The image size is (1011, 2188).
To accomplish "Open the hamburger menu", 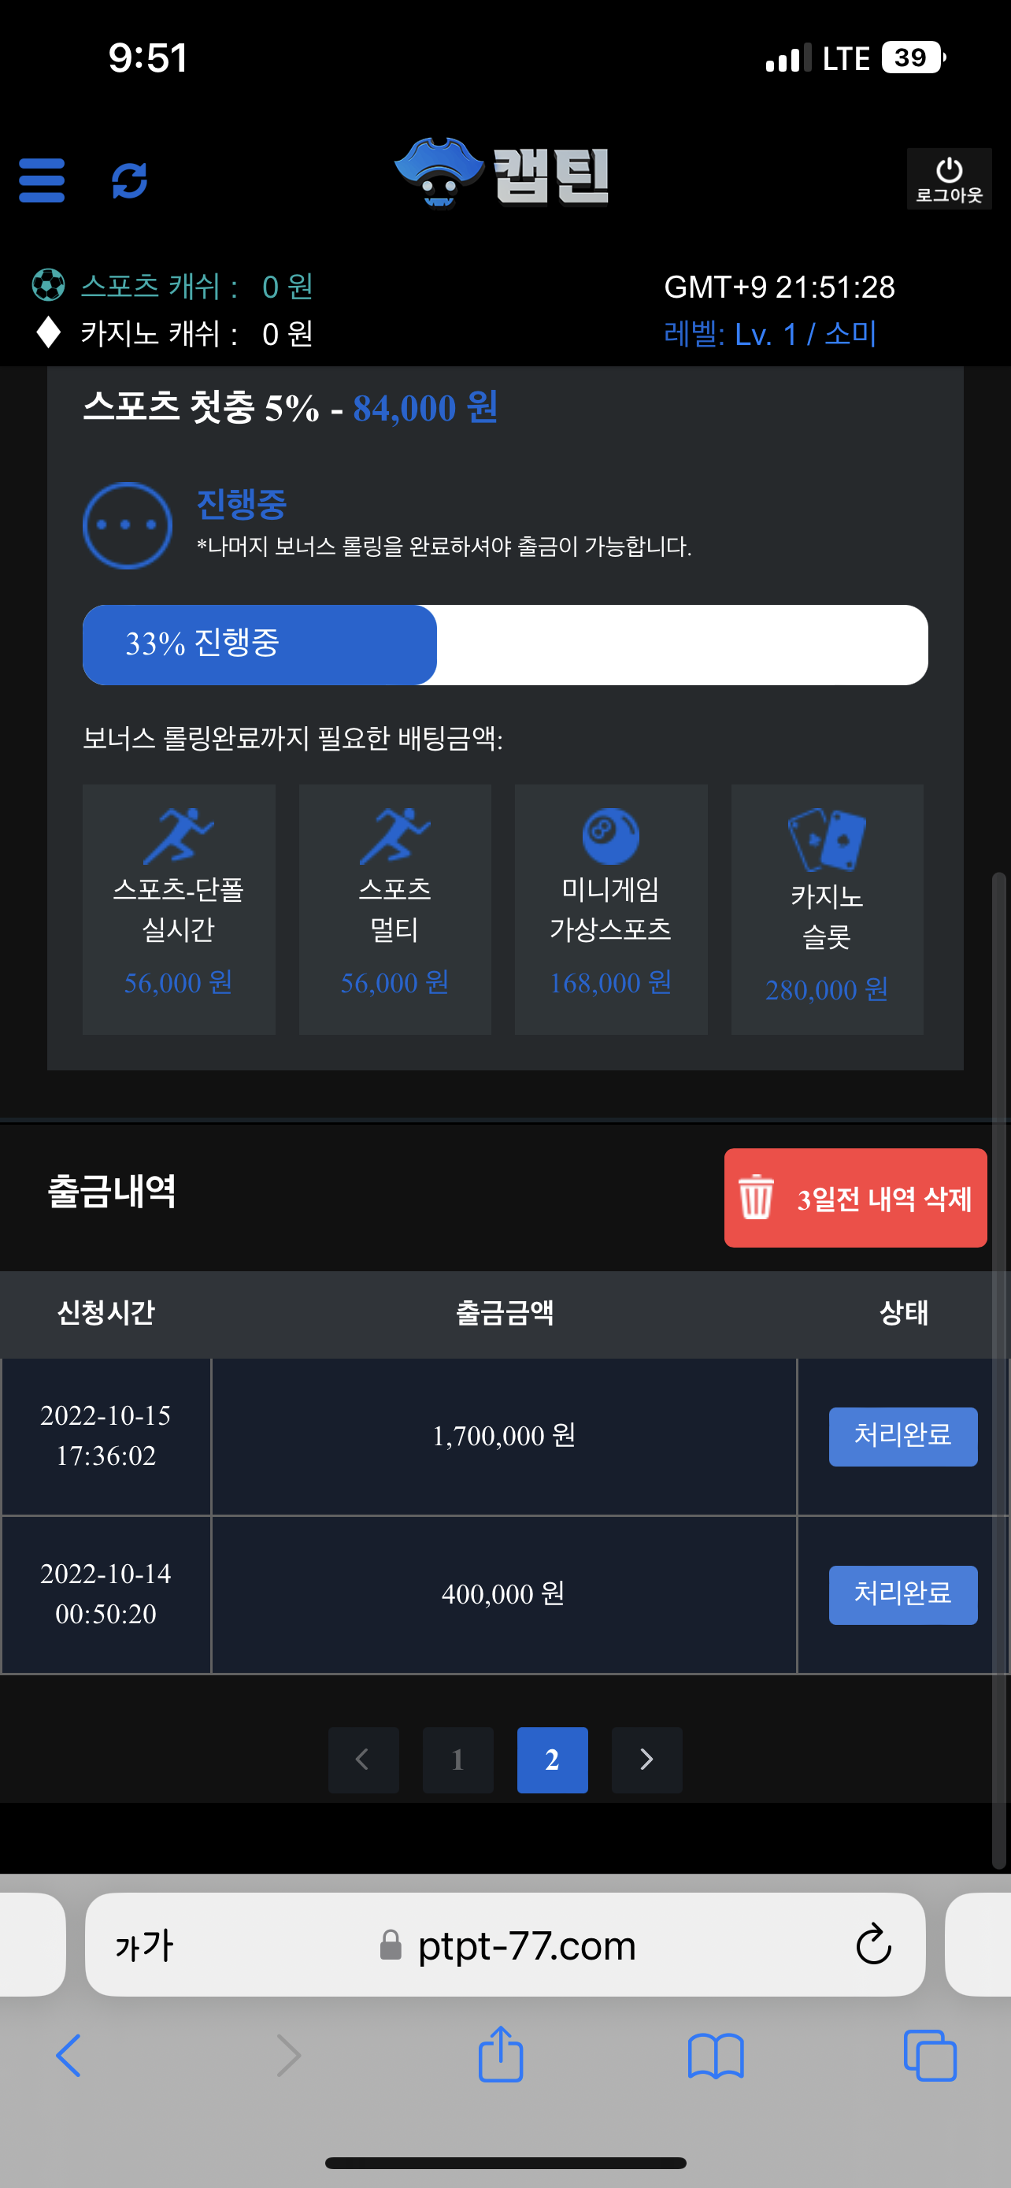I will pyautogui.click(x=42, y=180).
